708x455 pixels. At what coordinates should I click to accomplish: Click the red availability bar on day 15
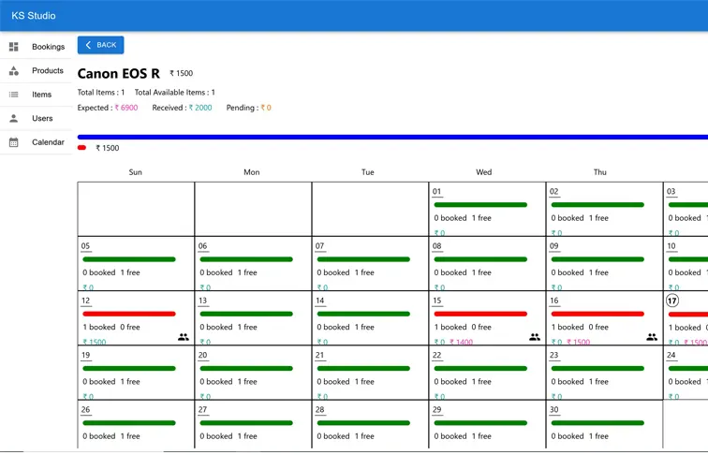pos(480,314)
